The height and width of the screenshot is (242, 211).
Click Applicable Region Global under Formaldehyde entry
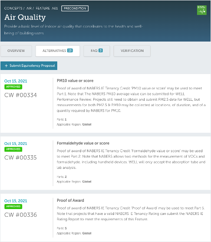(74, 181)
